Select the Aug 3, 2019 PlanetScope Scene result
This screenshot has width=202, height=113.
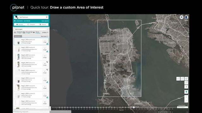tap(31, 72)
